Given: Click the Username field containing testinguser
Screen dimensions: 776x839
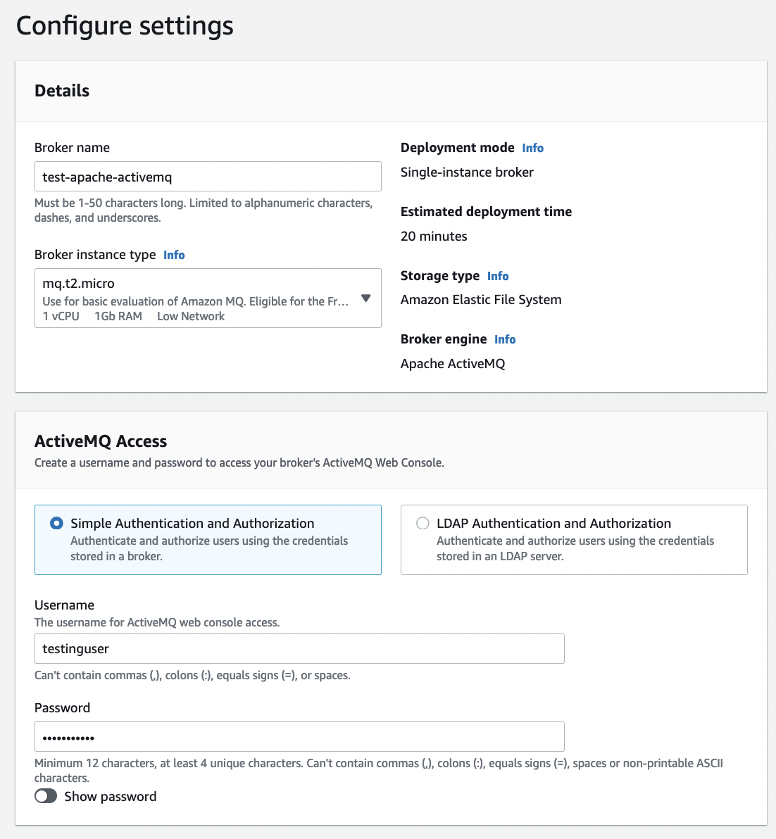Looking at the screenshot, I should click(299, 648).
